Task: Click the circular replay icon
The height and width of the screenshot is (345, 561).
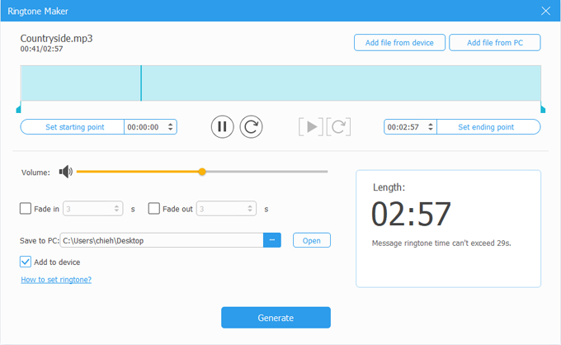Action: click(x=251, y=126)
